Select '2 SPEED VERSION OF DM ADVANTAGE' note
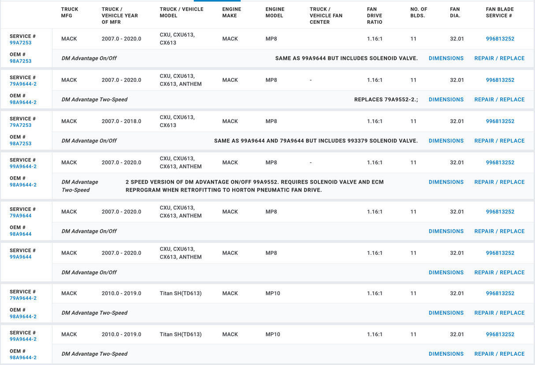535x365 pixels. 255,186
